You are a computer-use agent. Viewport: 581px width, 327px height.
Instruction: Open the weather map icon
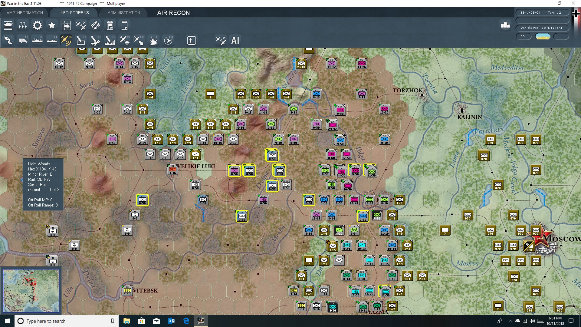(x=66, y=25)
